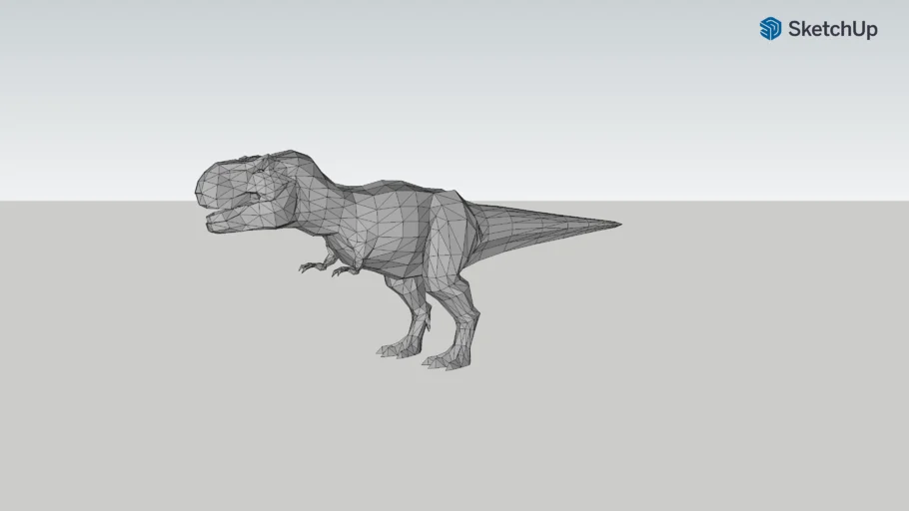
Task: Click the gray ground plane below the dinosaur
Action: [450, 439]
